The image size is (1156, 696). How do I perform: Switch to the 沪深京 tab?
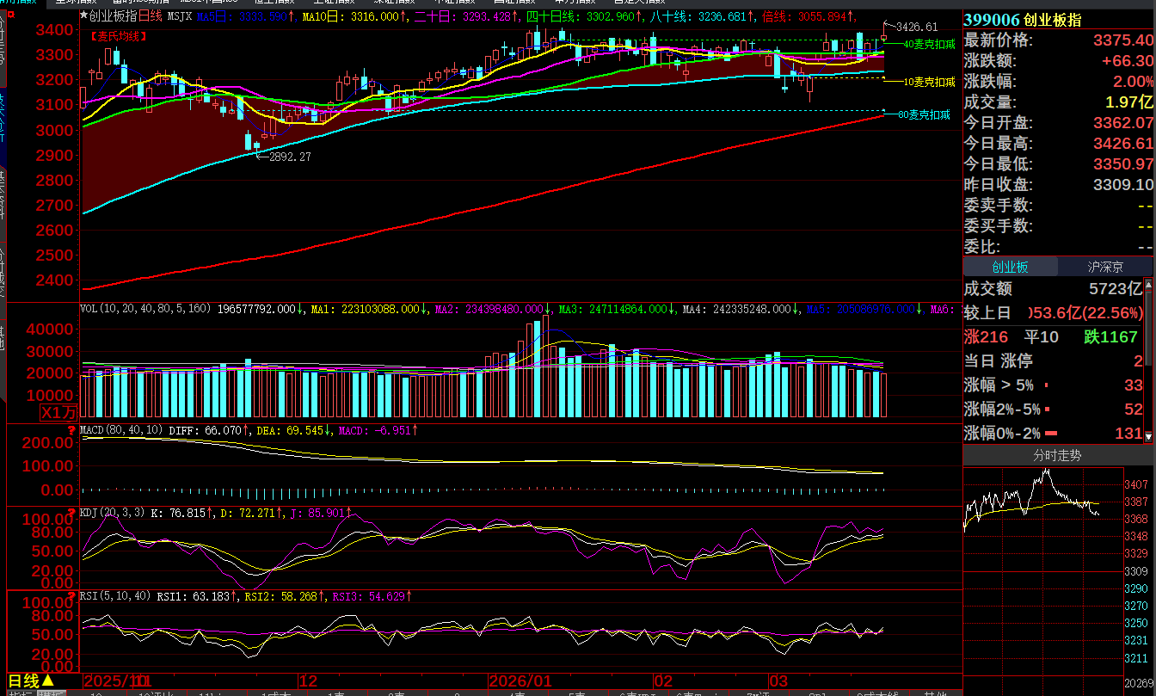[1106, 267]
